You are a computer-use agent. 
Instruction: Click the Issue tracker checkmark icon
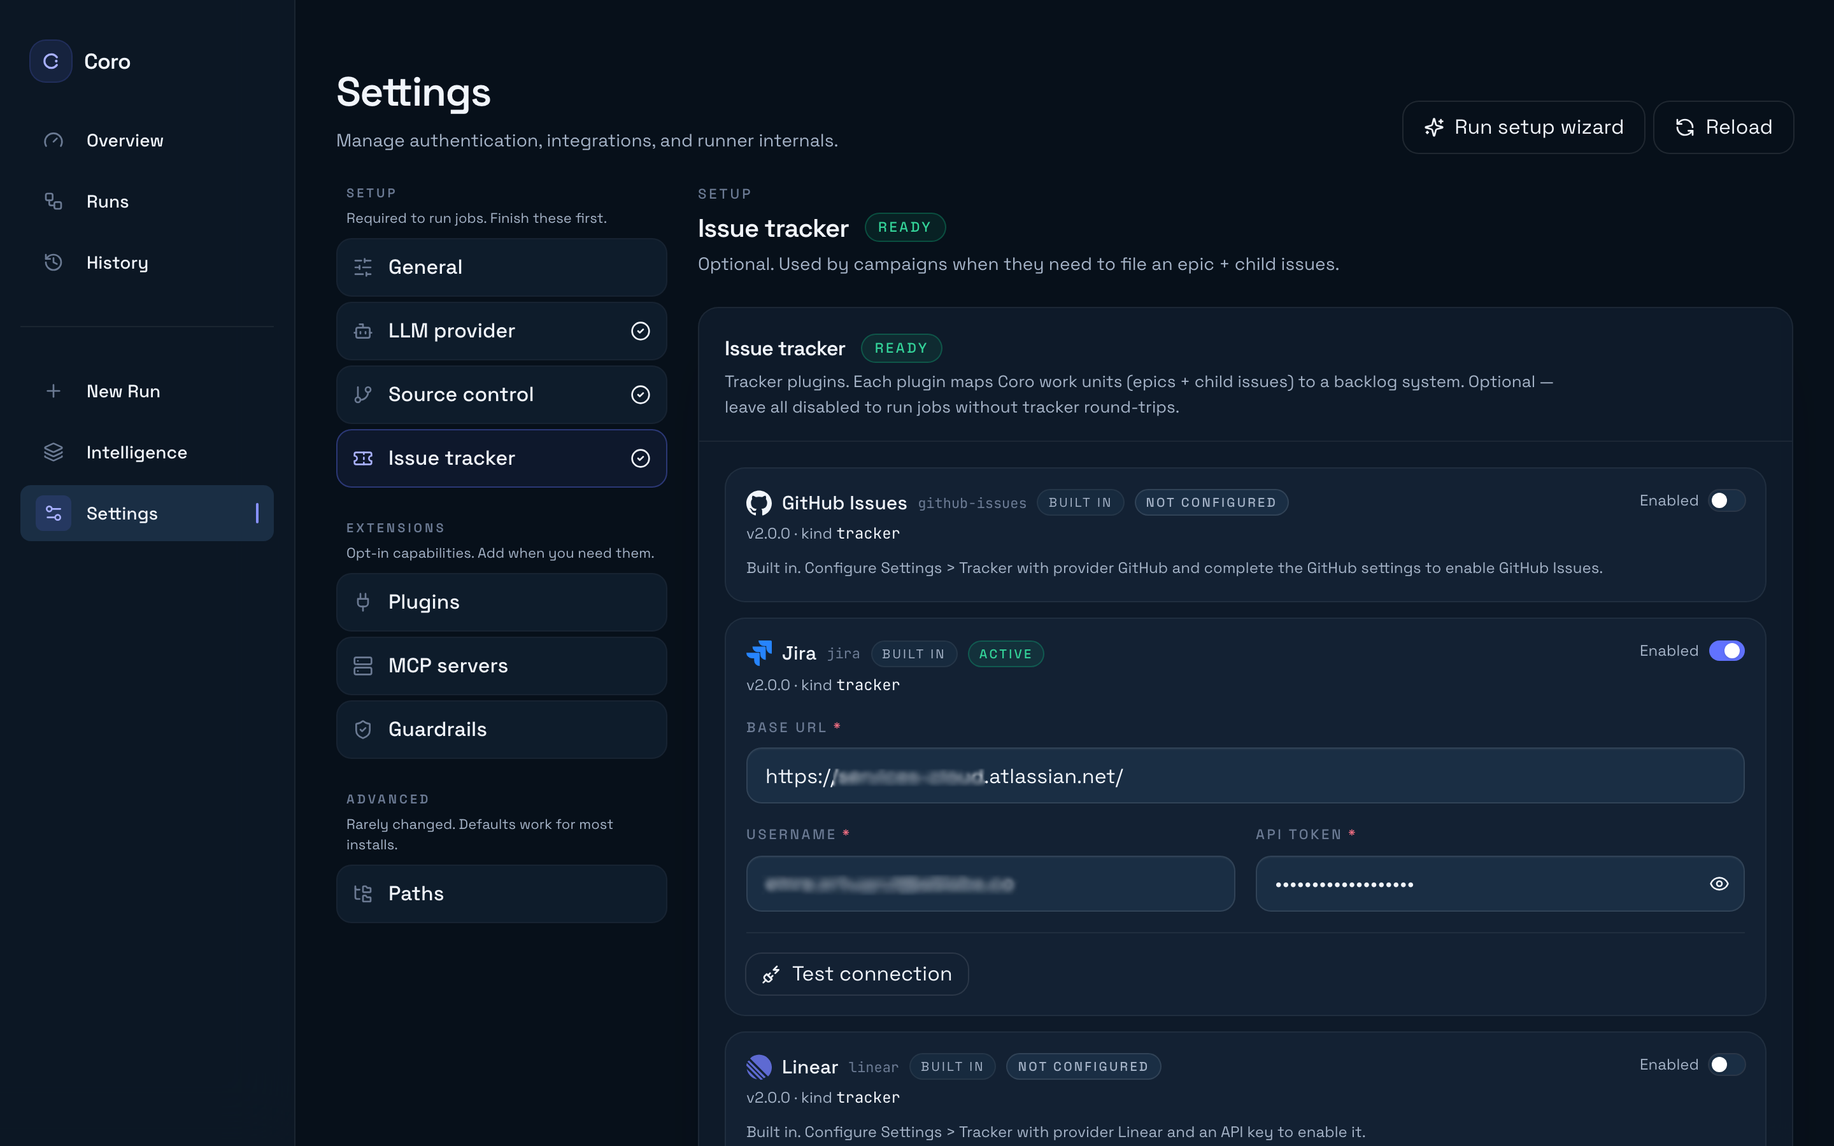(x=641, y=458)
